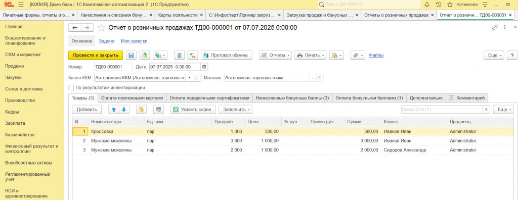Select the Основное section
Image resolution: width=518 pixels, height=200 pixels.
82,41
